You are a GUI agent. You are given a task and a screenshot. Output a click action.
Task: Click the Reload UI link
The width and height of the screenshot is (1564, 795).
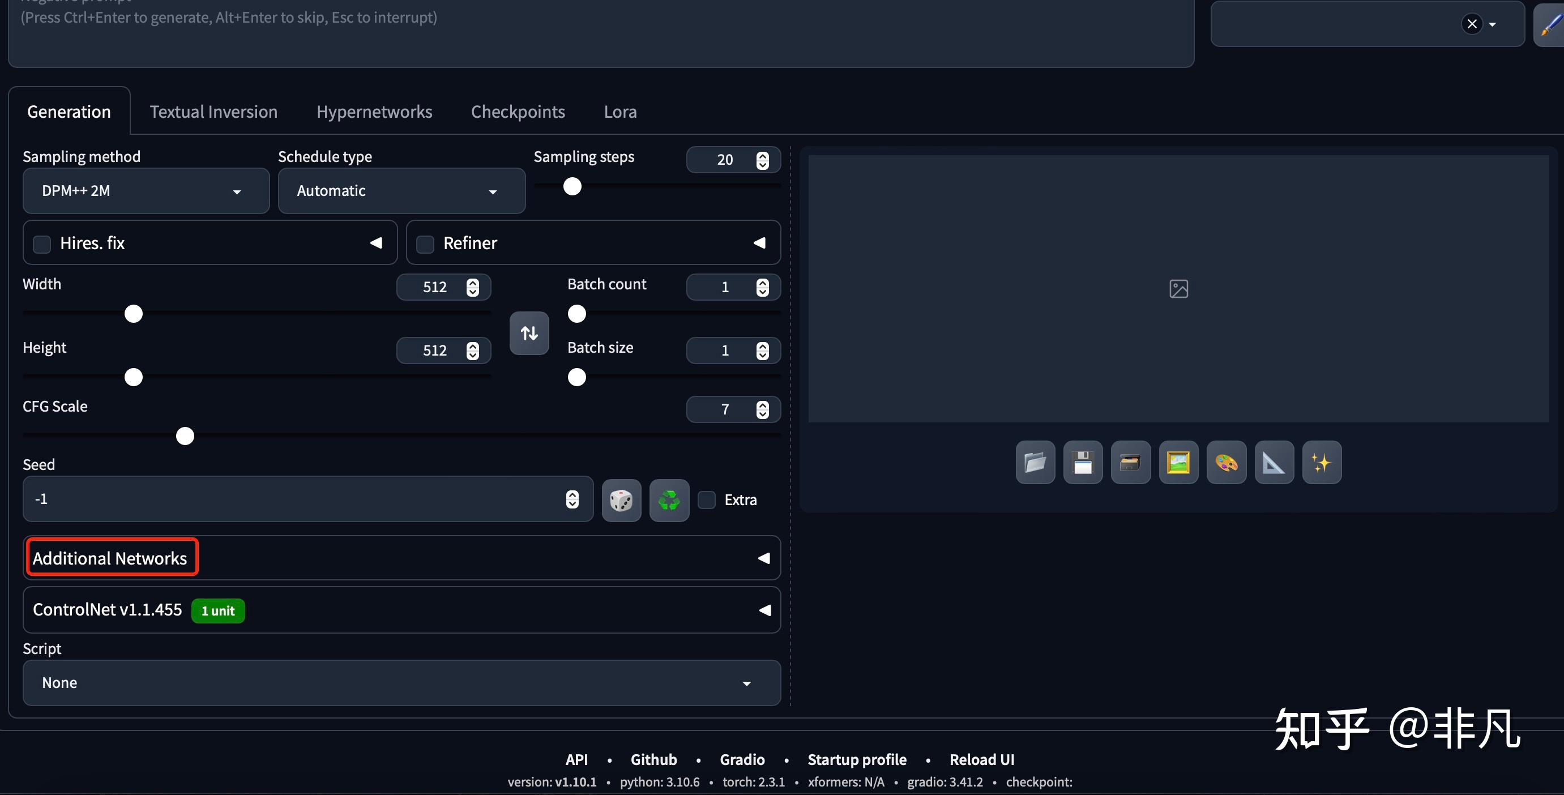(x=981, y=760)
